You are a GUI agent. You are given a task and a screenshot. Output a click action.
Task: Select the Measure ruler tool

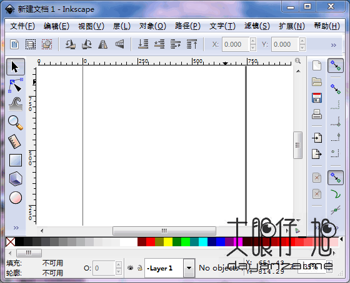pos(15,141)
